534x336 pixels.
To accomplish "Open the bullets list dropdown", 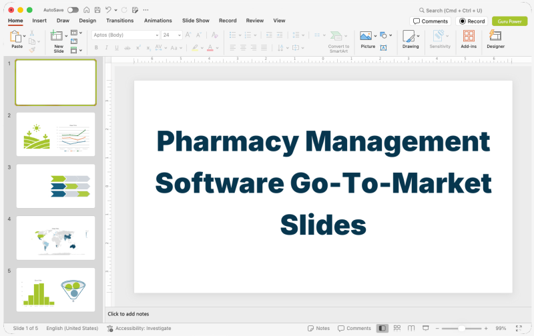I will (x=240, y=35).
